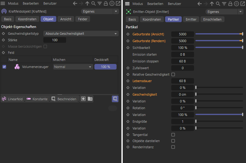Click the Partikel tab button
246x163 pixels.
click(173, 19)
